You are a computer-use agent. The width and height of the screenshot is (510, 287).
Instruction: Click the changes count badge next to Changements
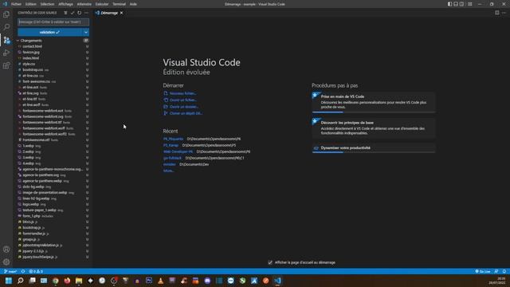click(86, 41)
